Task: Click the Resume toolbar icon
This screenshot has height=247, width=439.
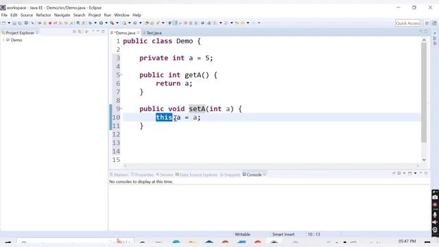Action: tap(40, 23)
